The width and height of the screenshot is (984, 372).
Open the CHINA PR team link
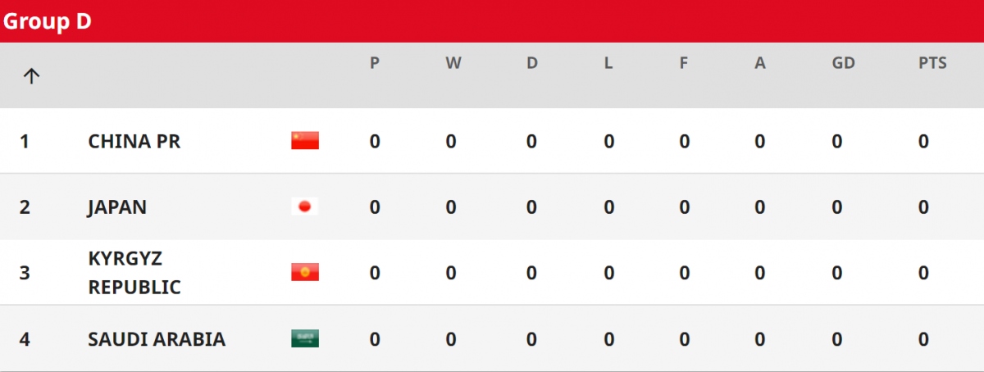pos(134,141)
